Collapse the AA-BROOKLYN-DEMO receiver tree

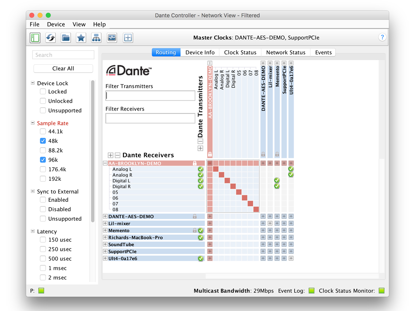105,163
